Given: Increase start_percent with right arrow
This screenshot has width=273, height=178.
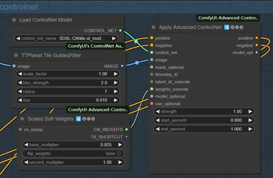Looking at the screenshot, I should [x=250, y=120].
